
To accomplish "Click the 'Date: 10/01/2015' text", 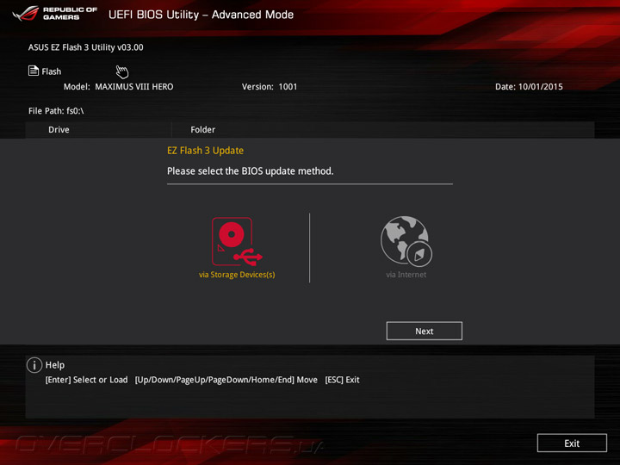I will pos(529,87).
